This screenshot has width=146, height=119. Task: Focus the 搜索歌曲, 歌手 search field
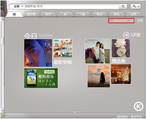click(x=71, y=6)
